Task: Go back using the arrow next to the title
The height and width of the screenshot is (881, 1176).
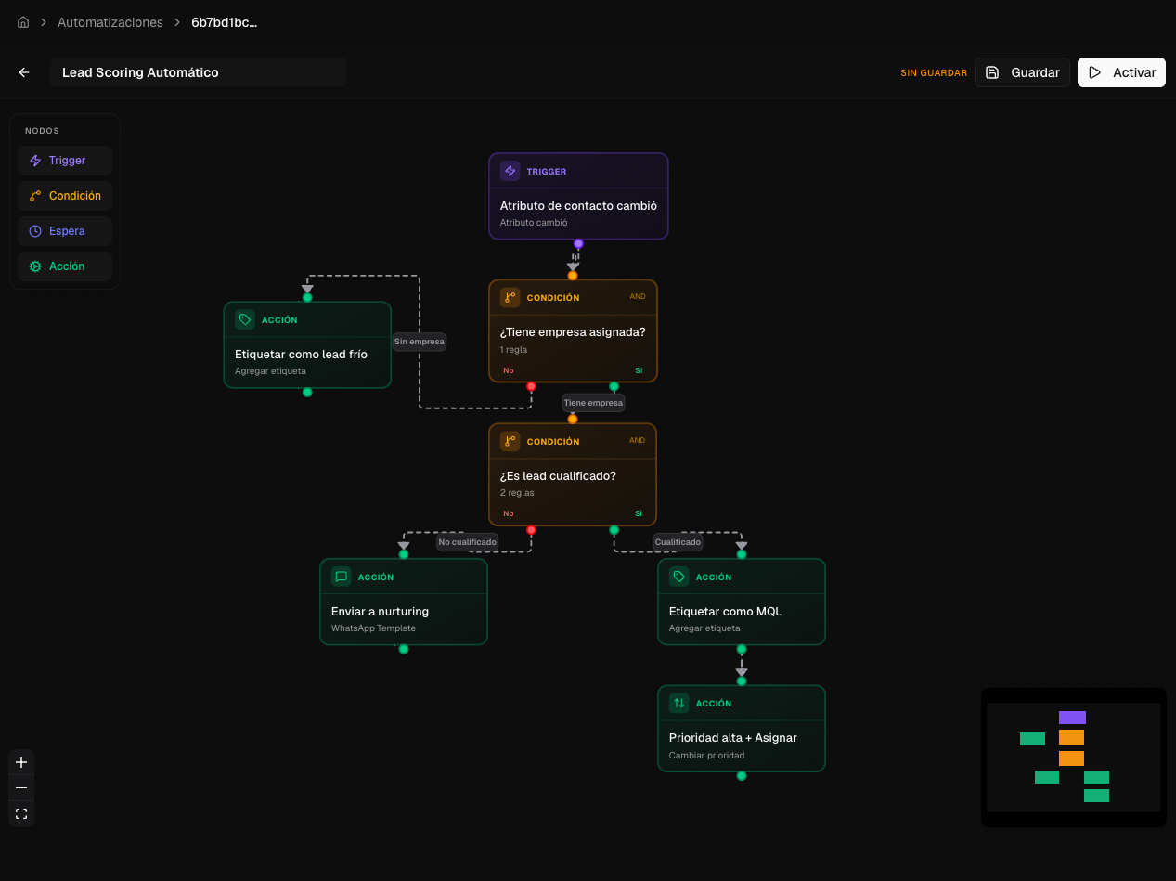Action: coord(23,71)
